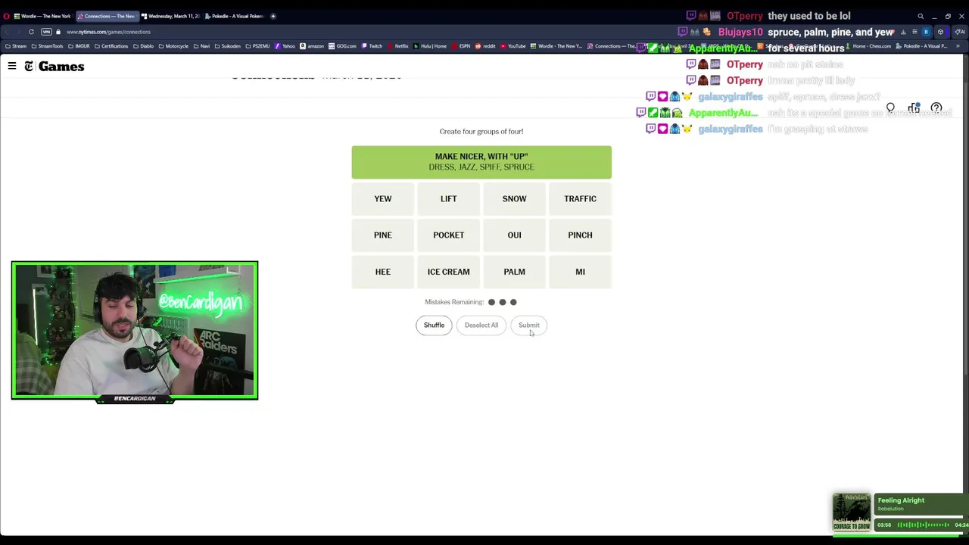Select the MI tile

click(580, 272)
